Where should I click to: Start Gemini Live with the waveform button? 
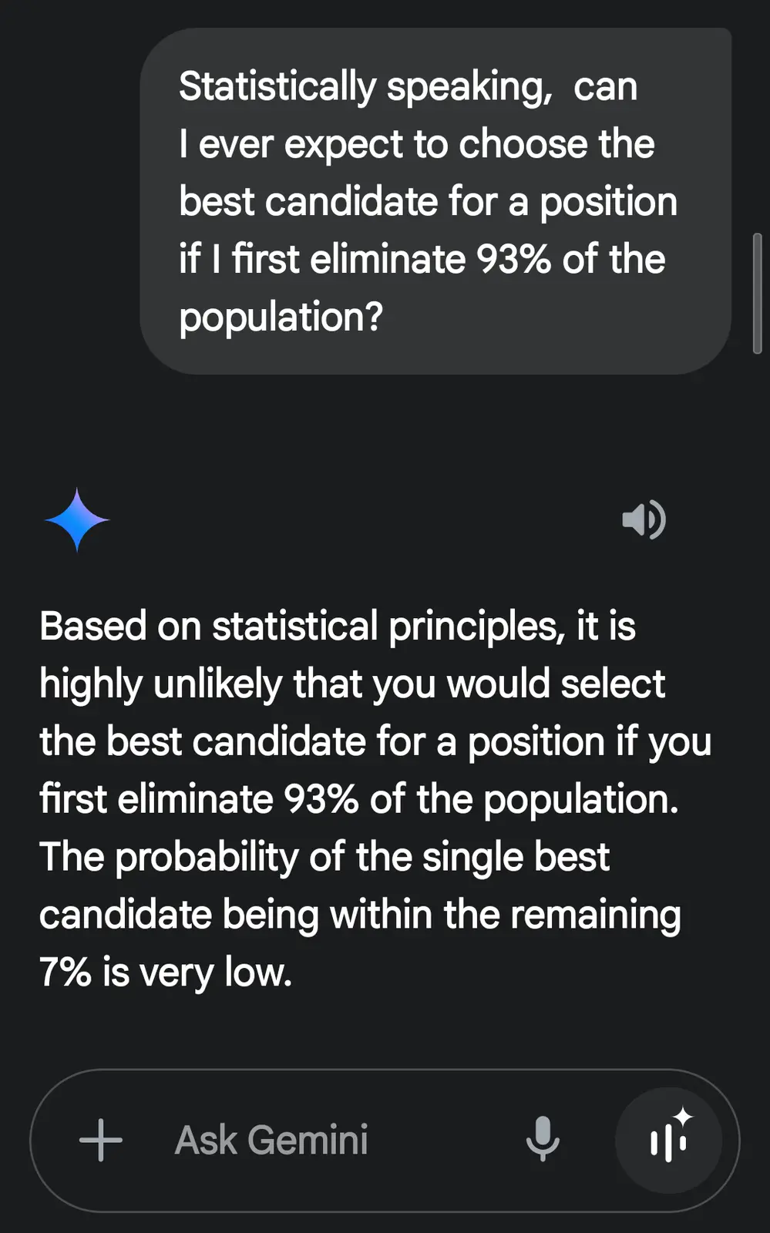click(x=668, y=1140)
